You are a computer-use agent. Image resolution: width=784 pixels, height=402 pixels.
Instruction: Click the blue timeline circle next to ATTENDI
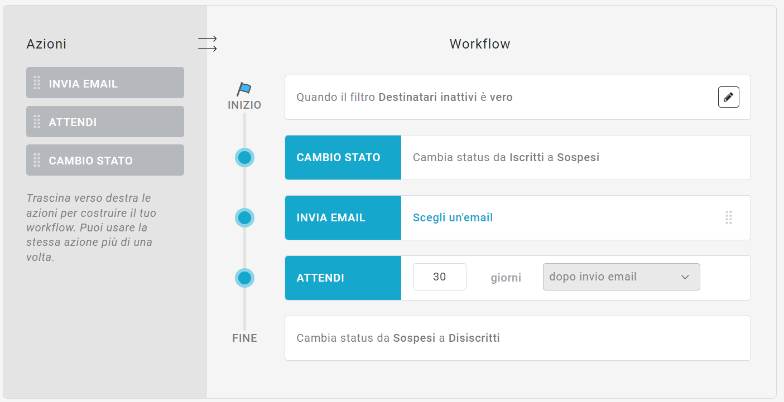click(x=244, y=278)
